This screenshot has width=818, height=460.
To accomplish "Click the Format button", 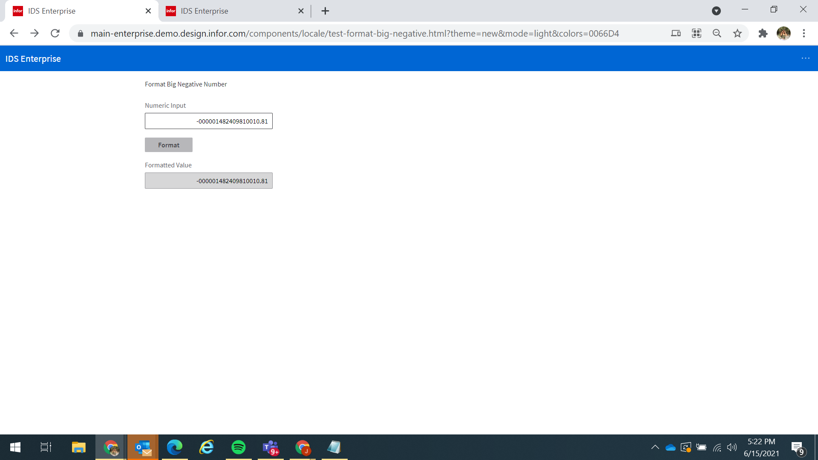I will pos(168,145).
